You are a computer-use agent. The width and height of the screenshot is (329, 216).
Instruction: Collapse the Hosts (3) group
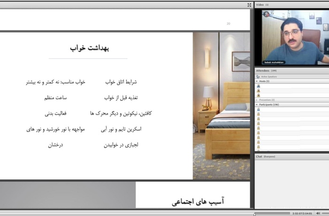click(x=257, y=81)
